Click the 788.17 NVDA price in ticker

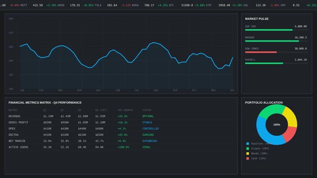point(149,5)
